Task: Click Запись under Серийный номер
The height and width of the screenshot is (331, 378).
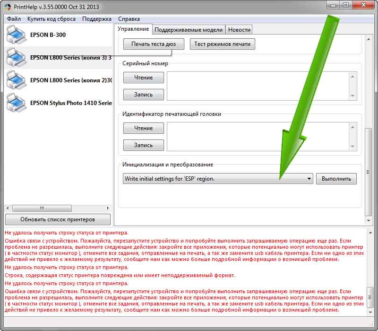Action: (x=144, y=94)
